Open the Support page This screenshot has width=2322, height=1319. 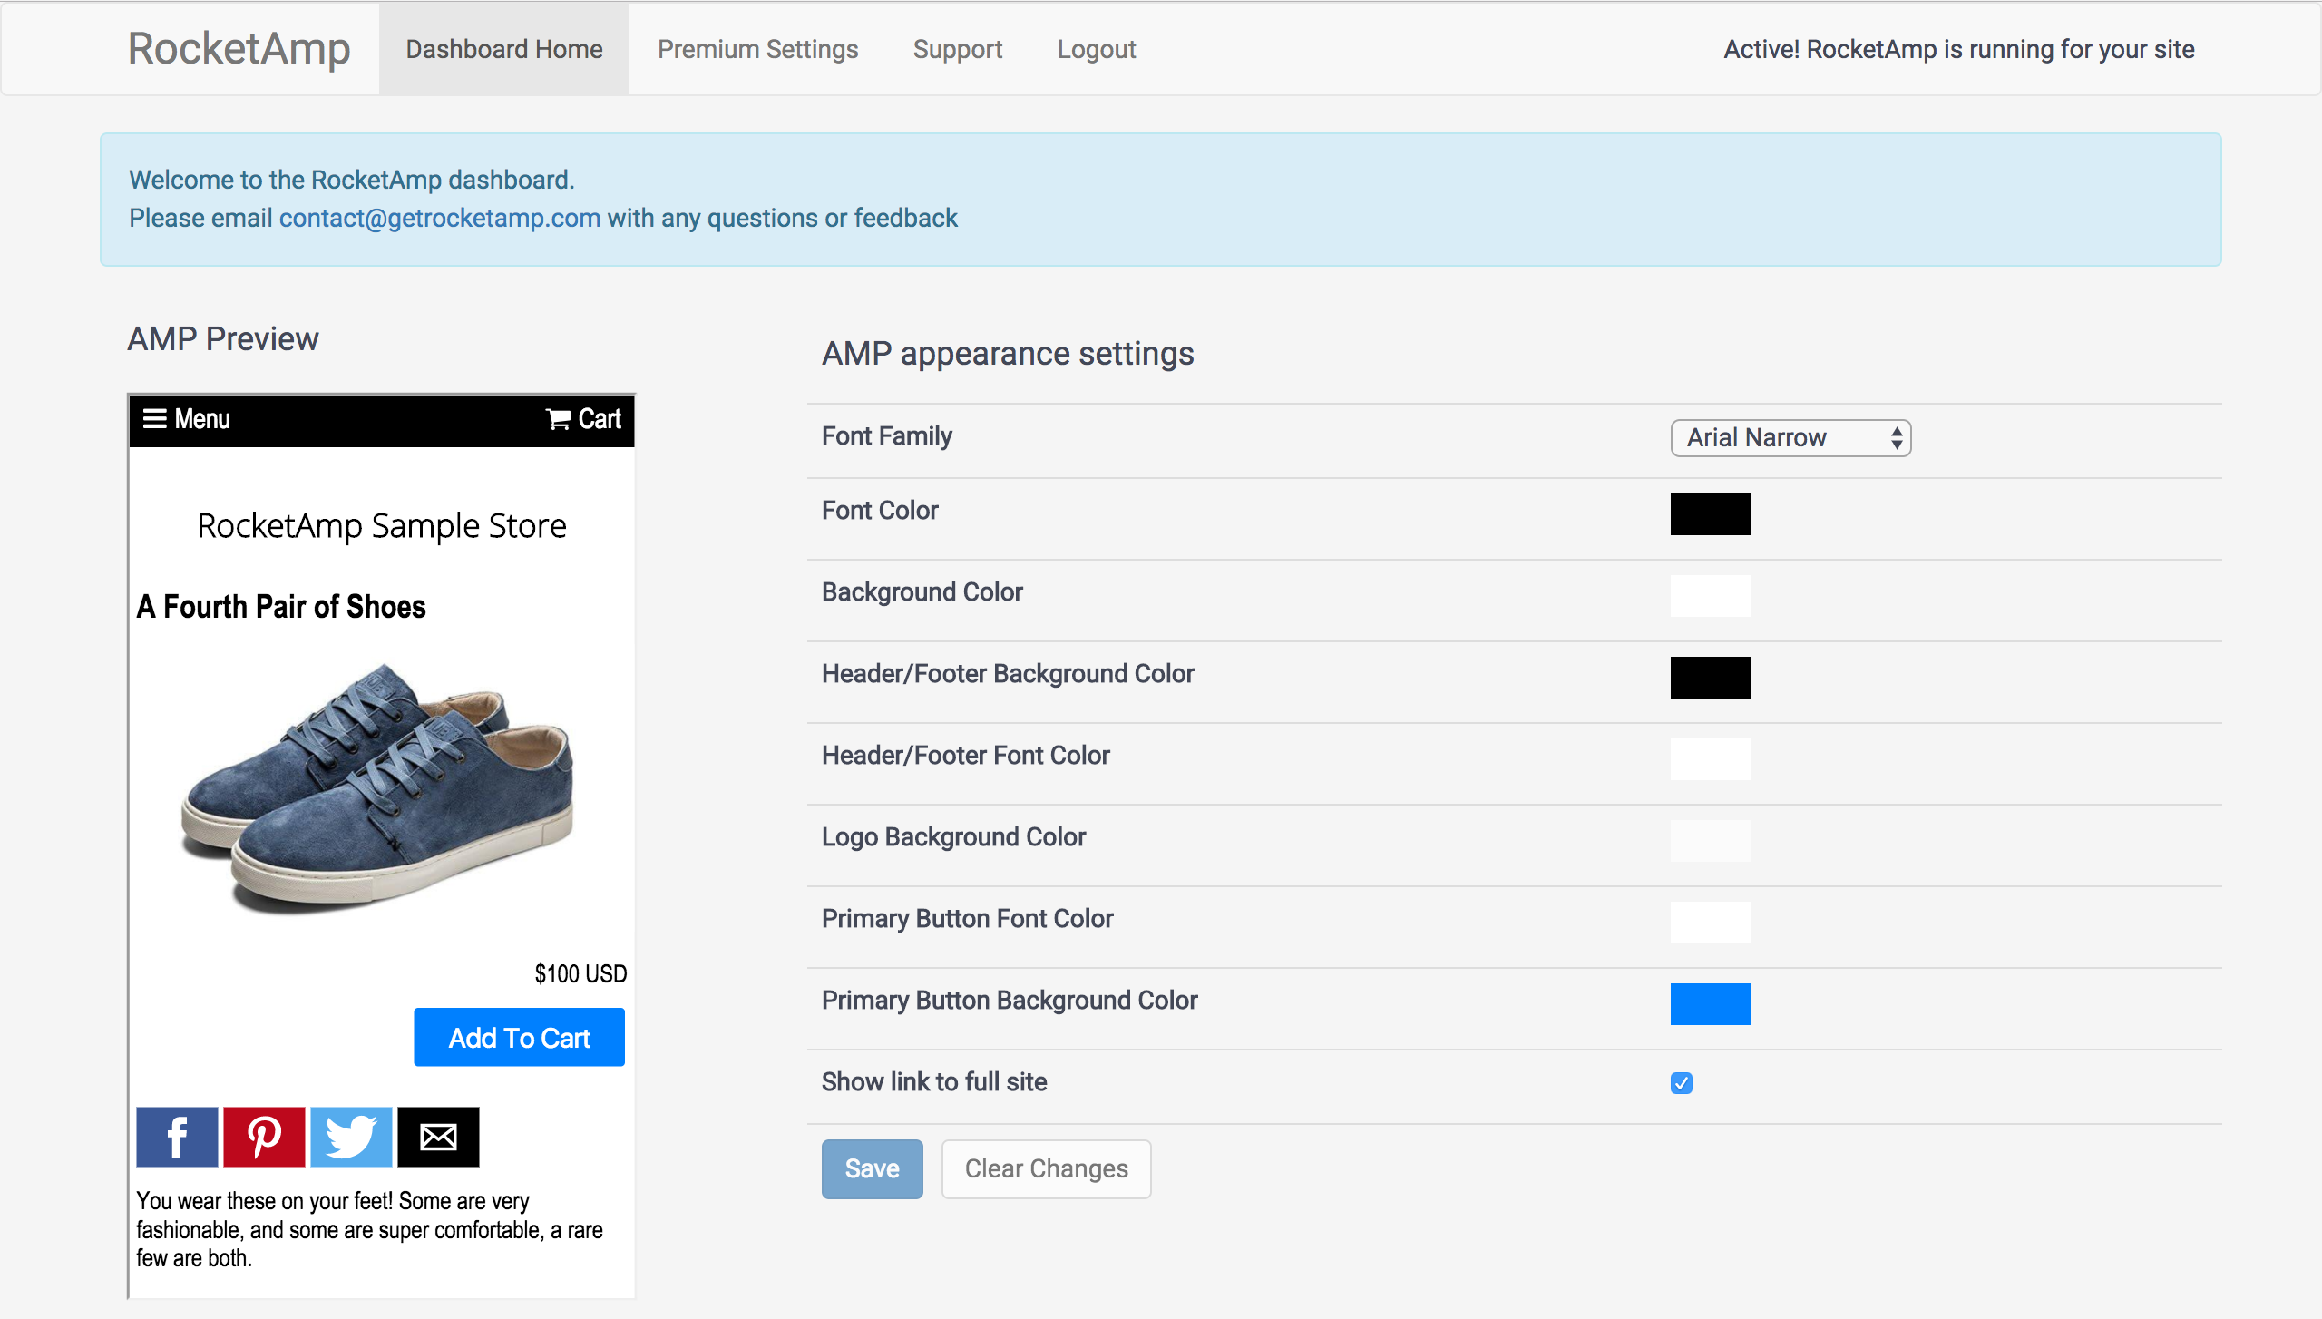click(x=957, y=49)
